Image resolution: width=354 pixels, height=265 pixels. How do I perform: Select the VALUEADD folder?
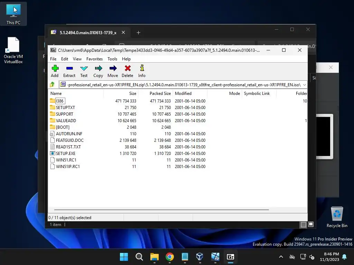pyautogui.click(x=63, y=120)
